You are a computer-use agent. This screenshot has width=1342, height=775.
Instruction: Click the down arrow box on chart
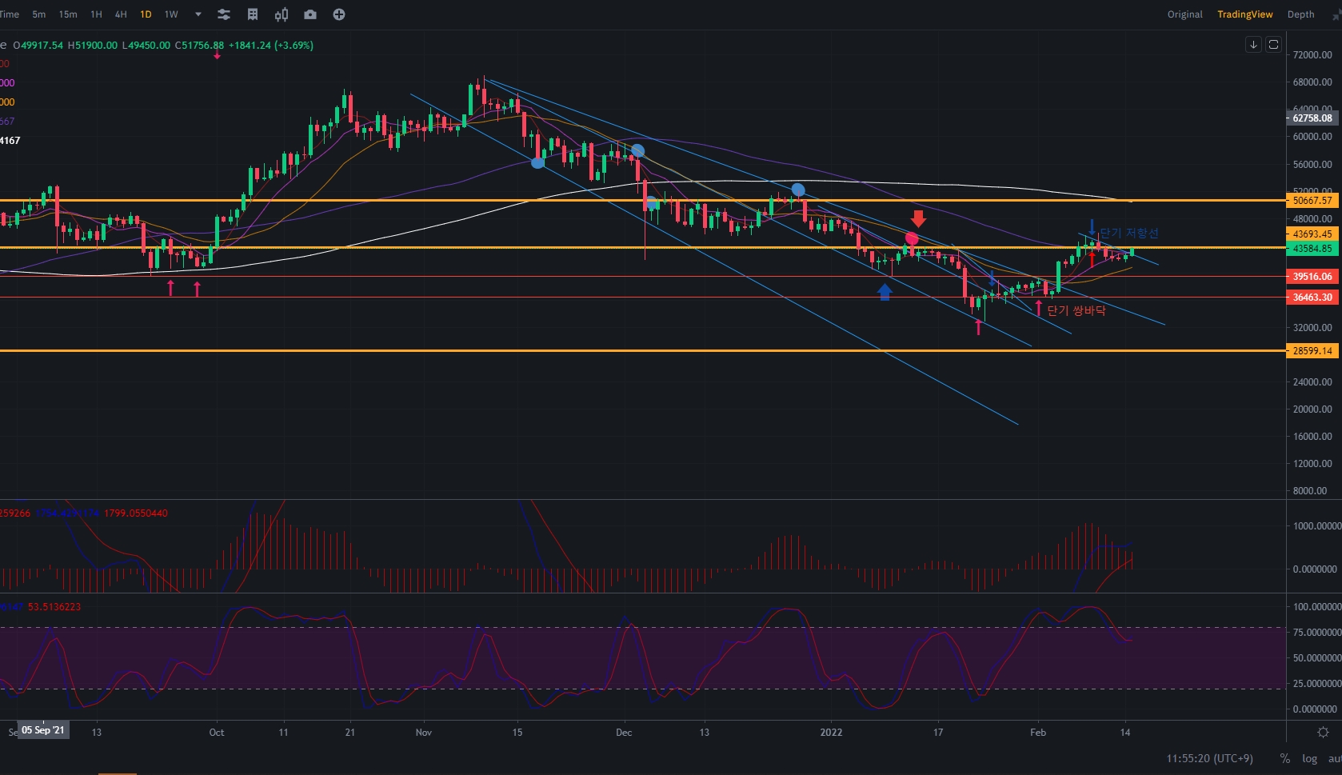click(1253, 45)
